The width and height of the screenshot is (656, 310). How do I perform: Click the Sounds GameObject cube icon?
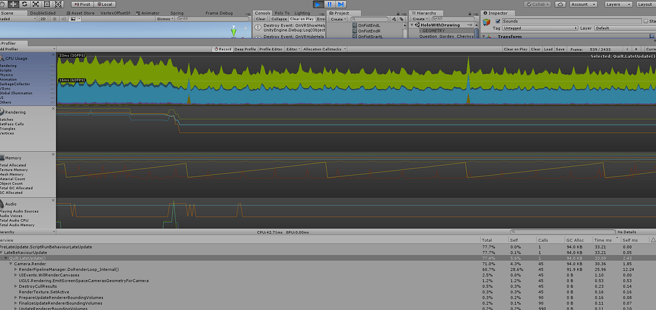tap(487, 22)
